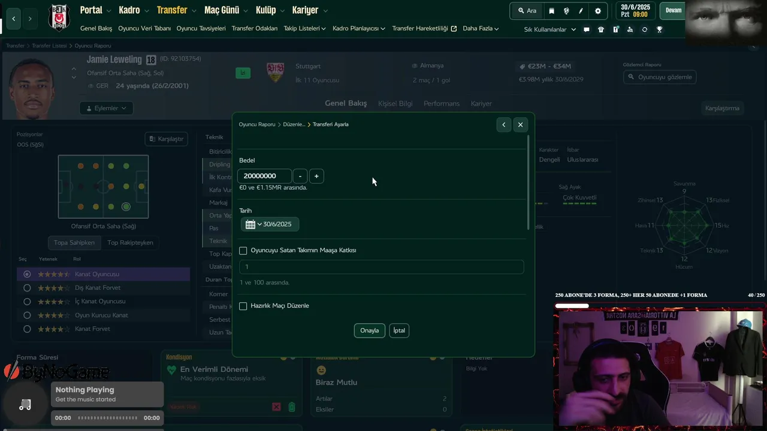This screenshot has height=431, width=767.
Task: Go back in the transfer dialog
Action: [x=504, y=125]
